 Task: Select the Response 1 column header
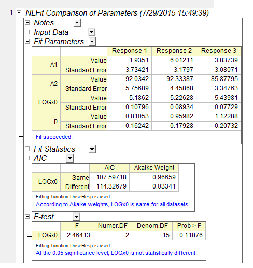point(129,51)
